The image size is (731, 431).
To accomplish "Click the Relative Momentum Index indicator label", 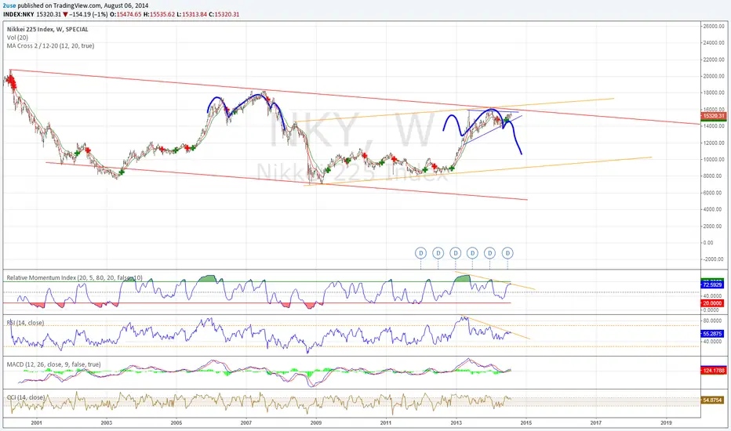I will 75,277.
